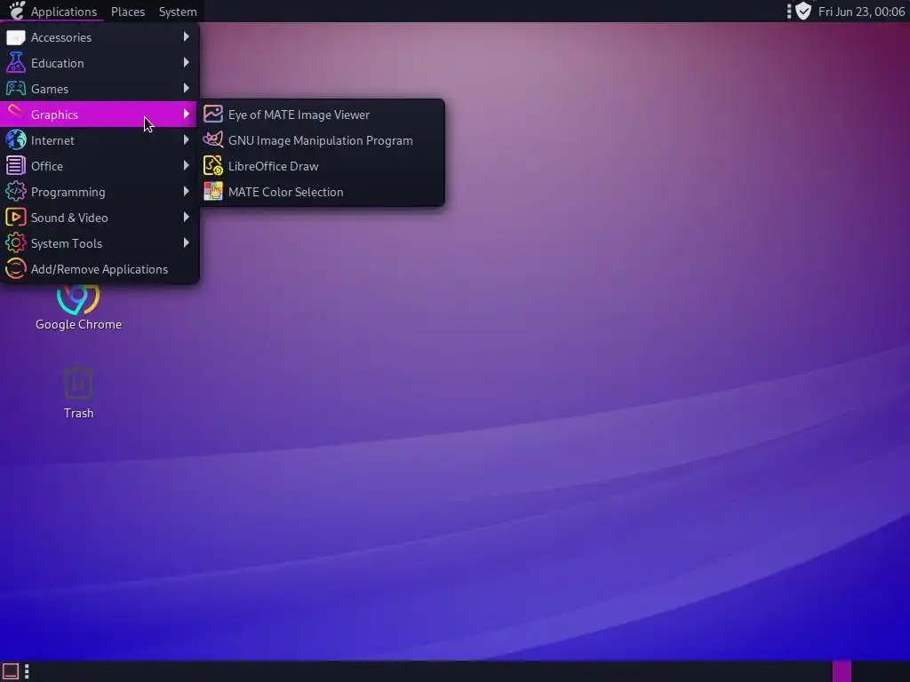Launch LibreOffice Draw
Image resolution: width=910 pixels, height=682 pixels.
(x=323, y=166)
